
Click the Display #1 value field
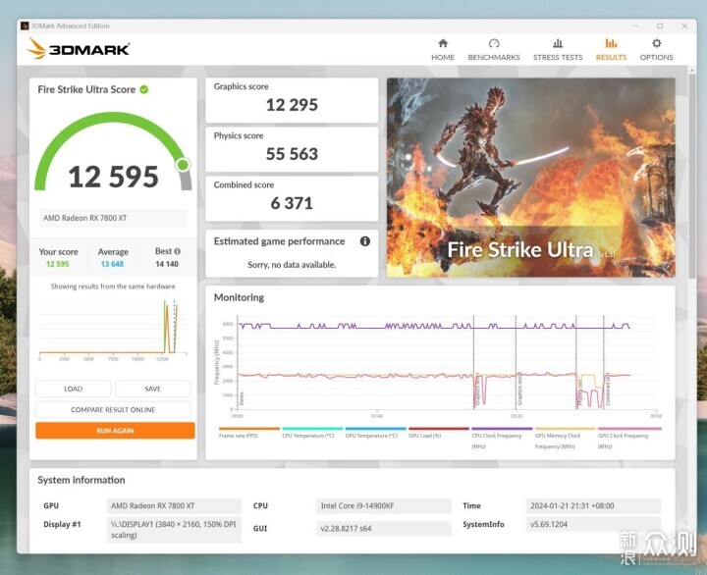click(x=174, y=530)
